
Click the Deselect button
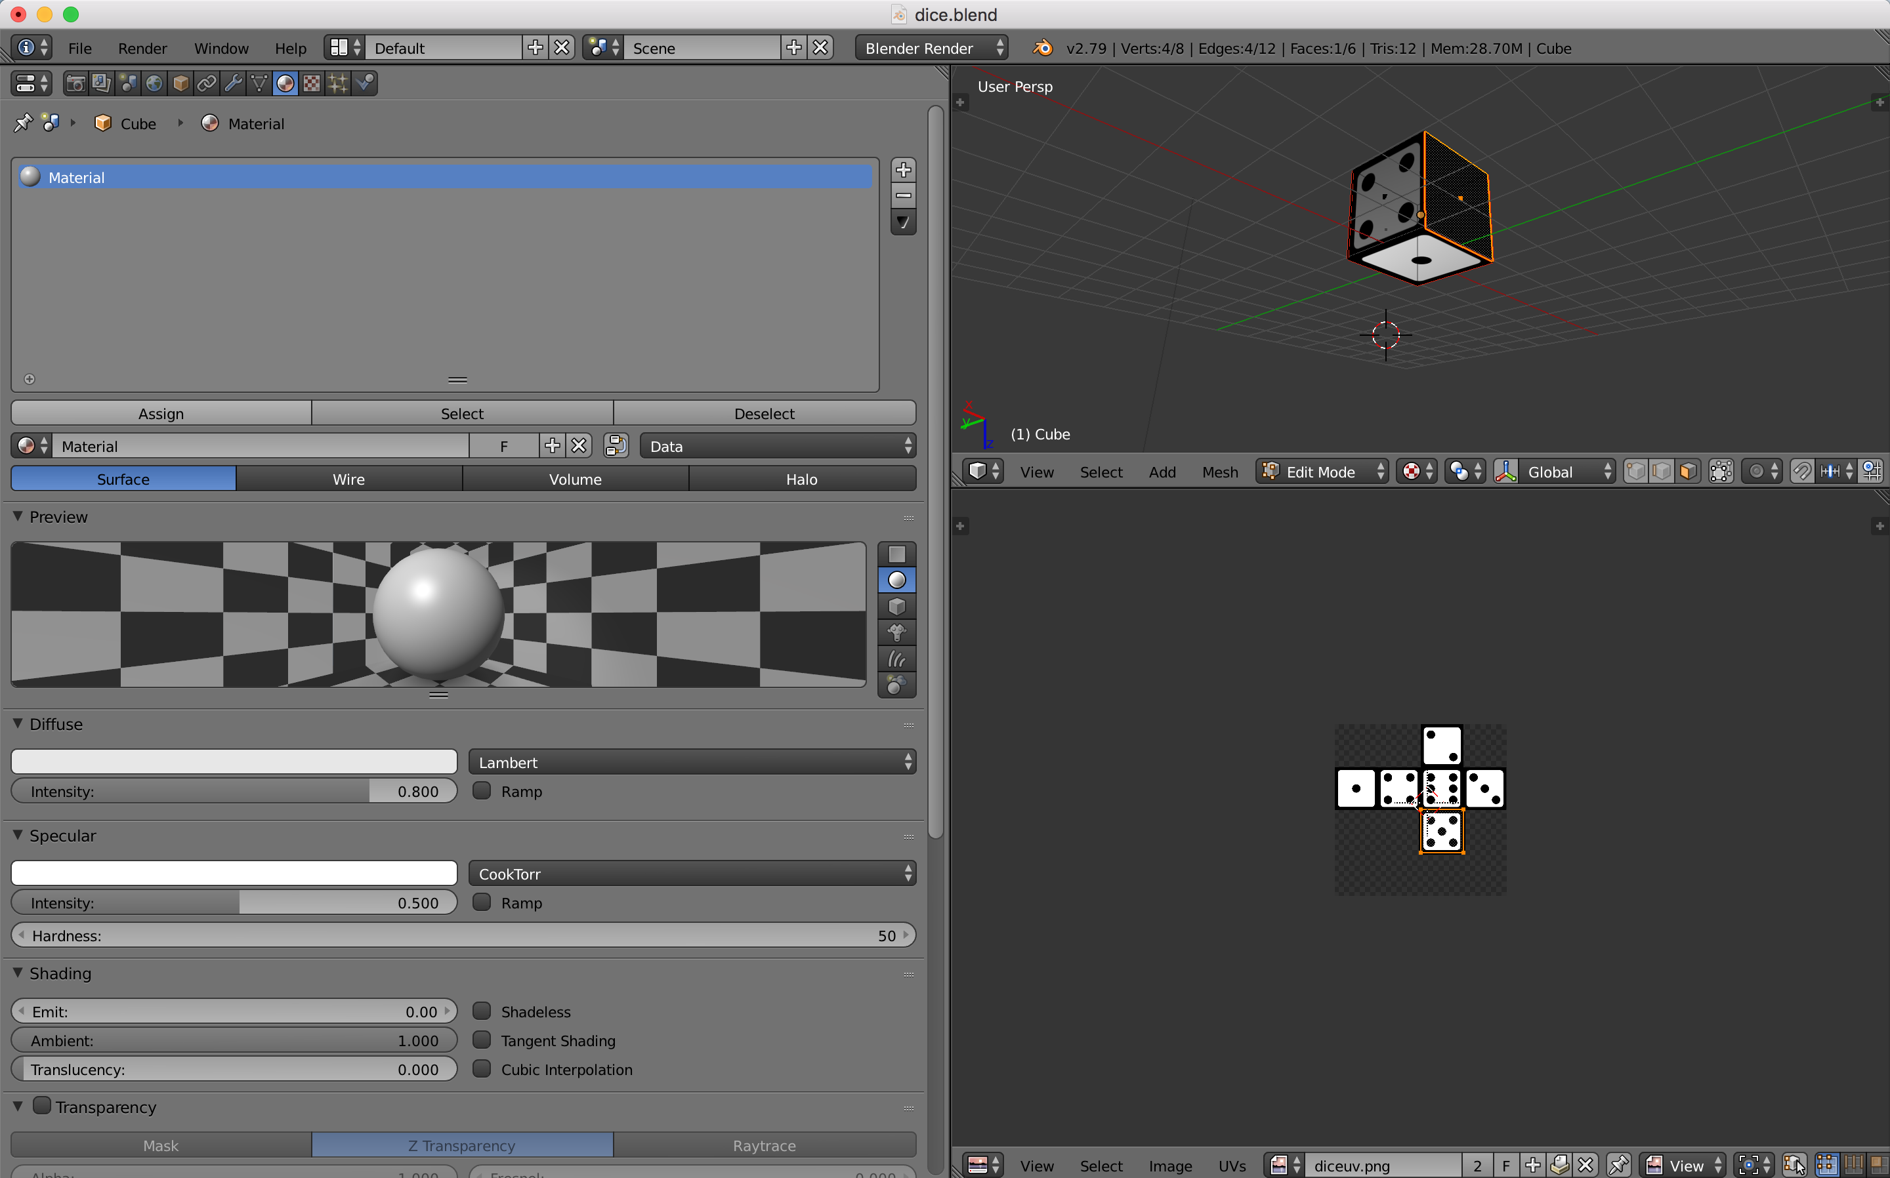pos(765,413)
